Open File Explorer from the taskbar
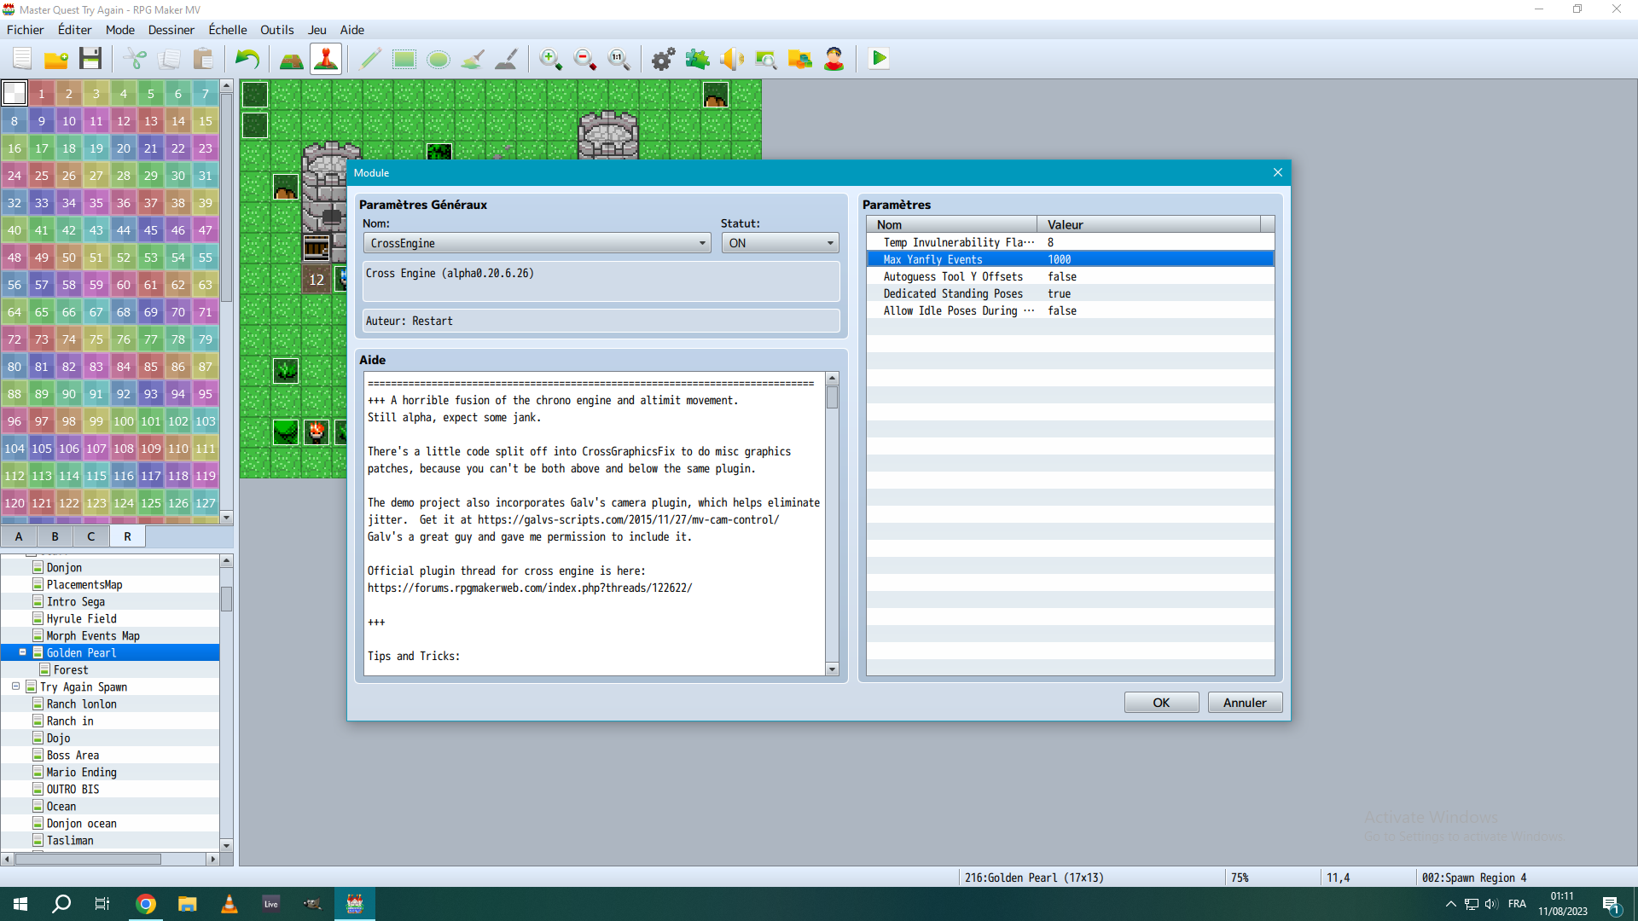This screenshot has width=1638, height=921. (x=187, y=904)
